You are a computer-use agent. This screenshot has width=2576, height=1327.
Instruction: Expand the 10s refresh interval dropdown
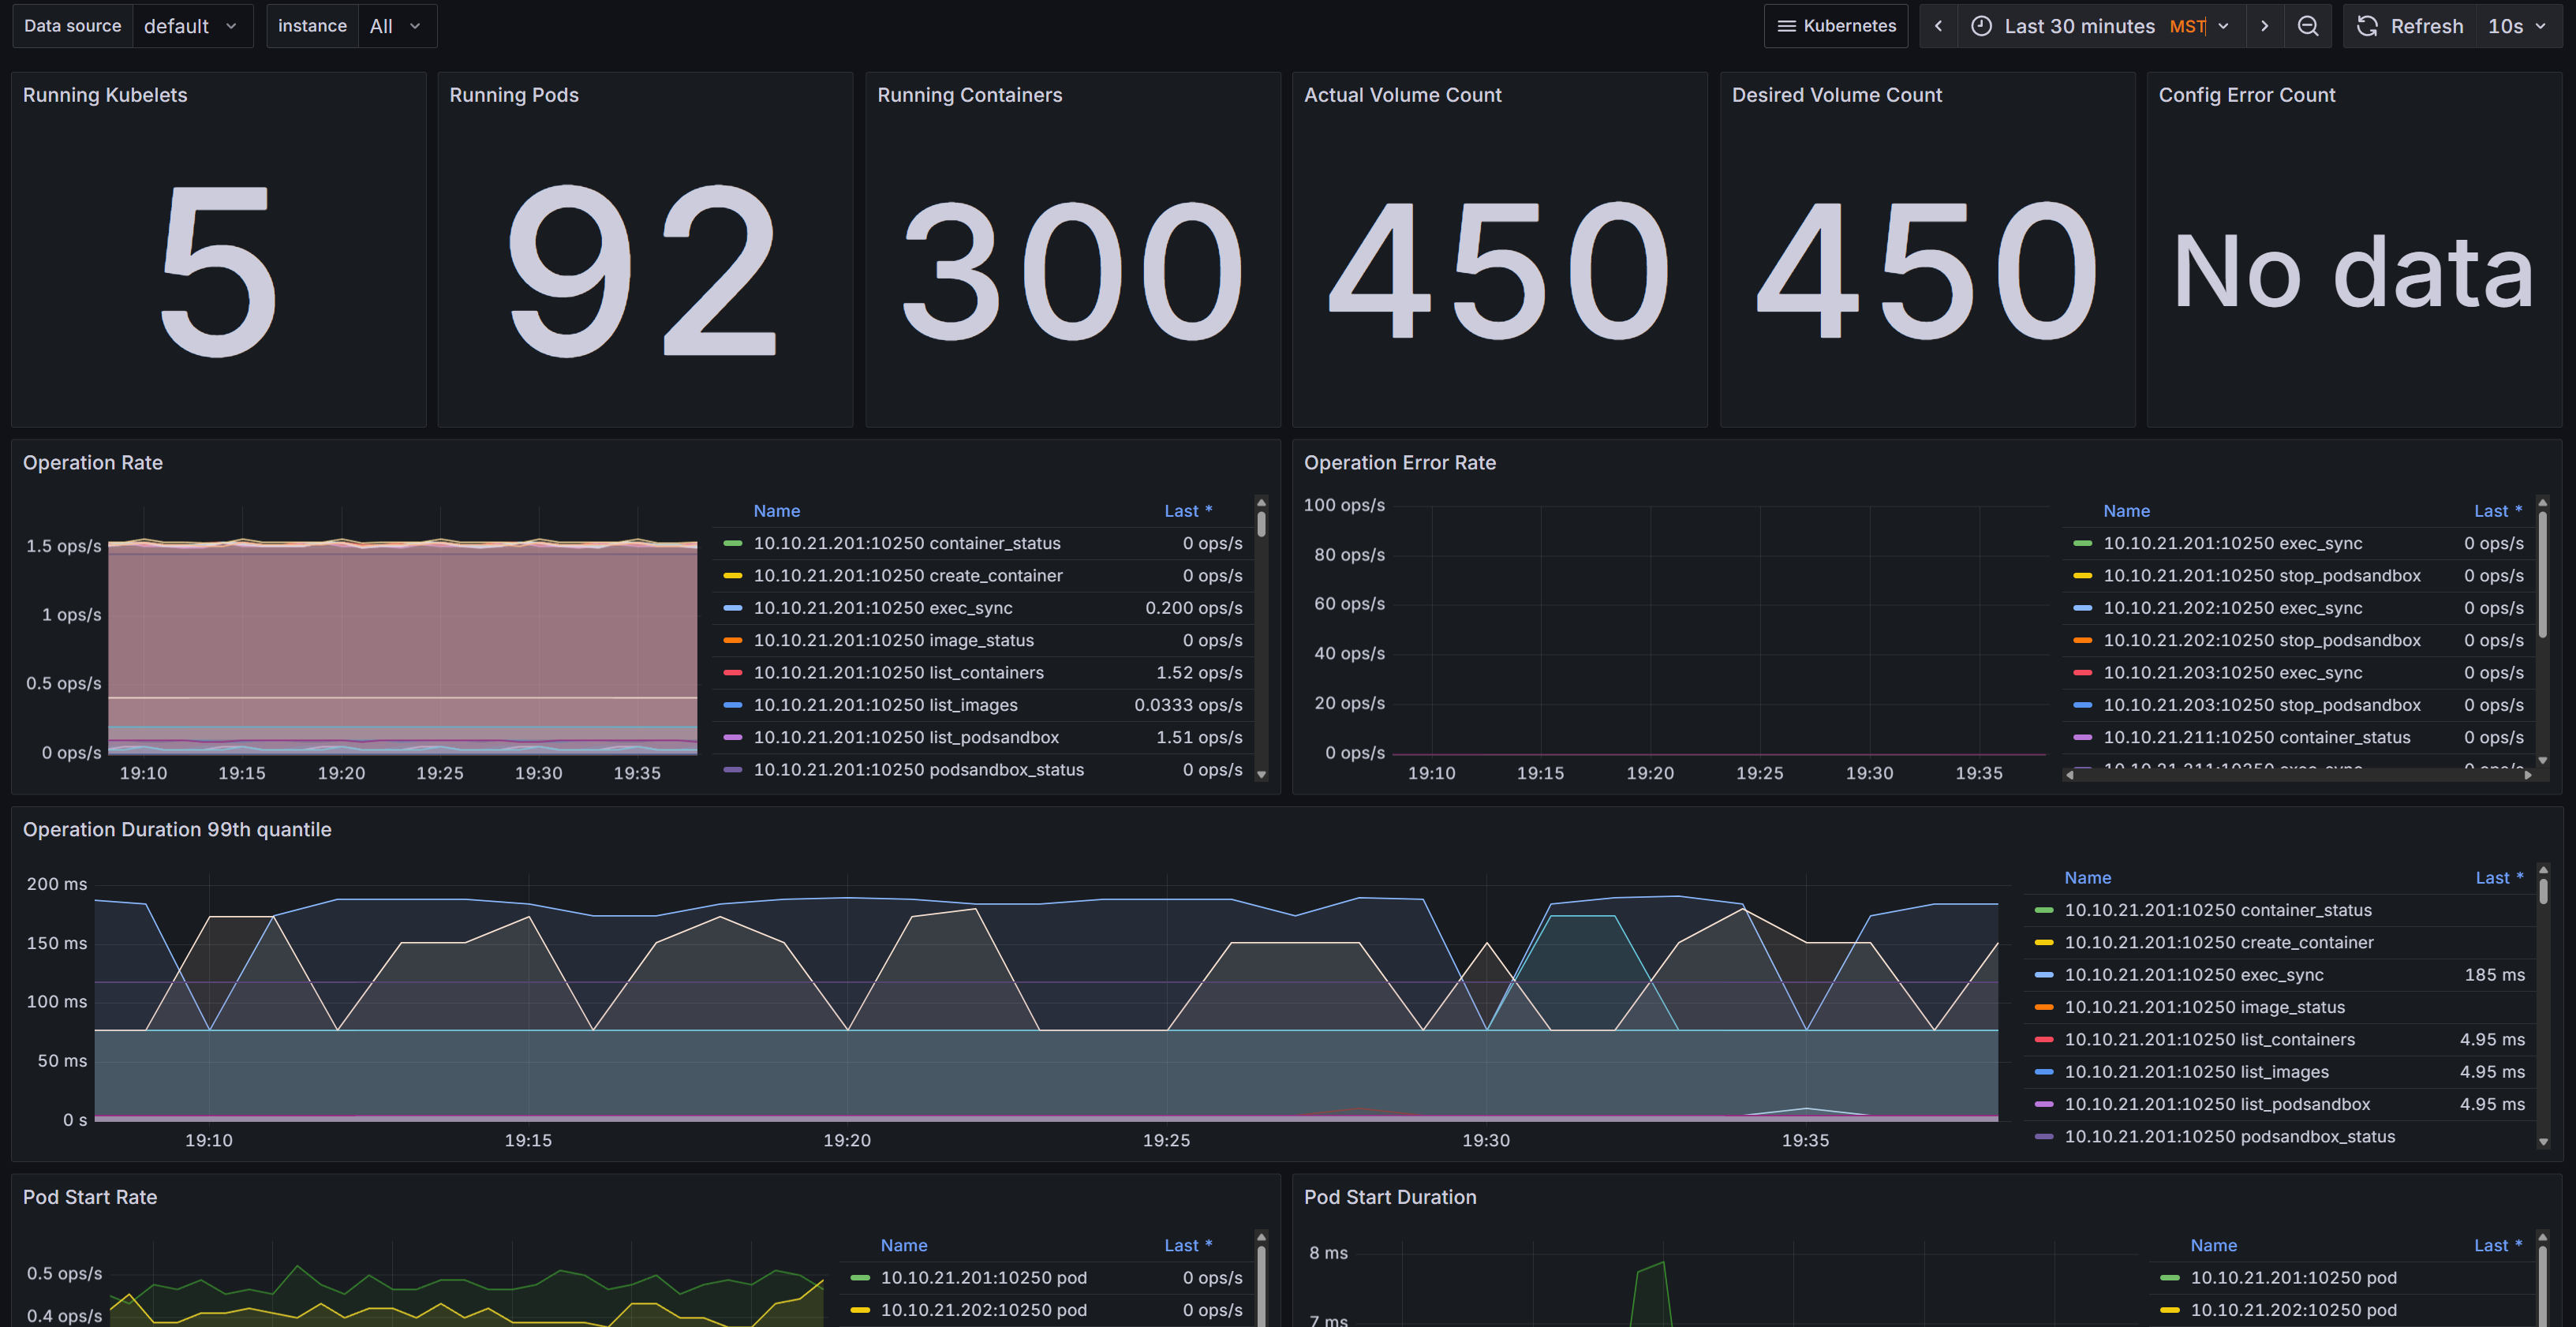2517,26
